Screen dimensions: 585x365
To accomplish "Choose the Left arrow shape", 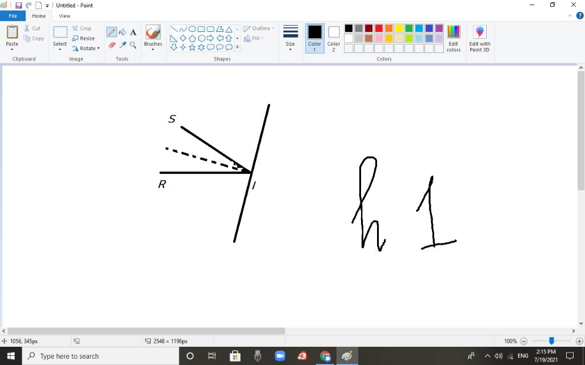I will (220, 38).
